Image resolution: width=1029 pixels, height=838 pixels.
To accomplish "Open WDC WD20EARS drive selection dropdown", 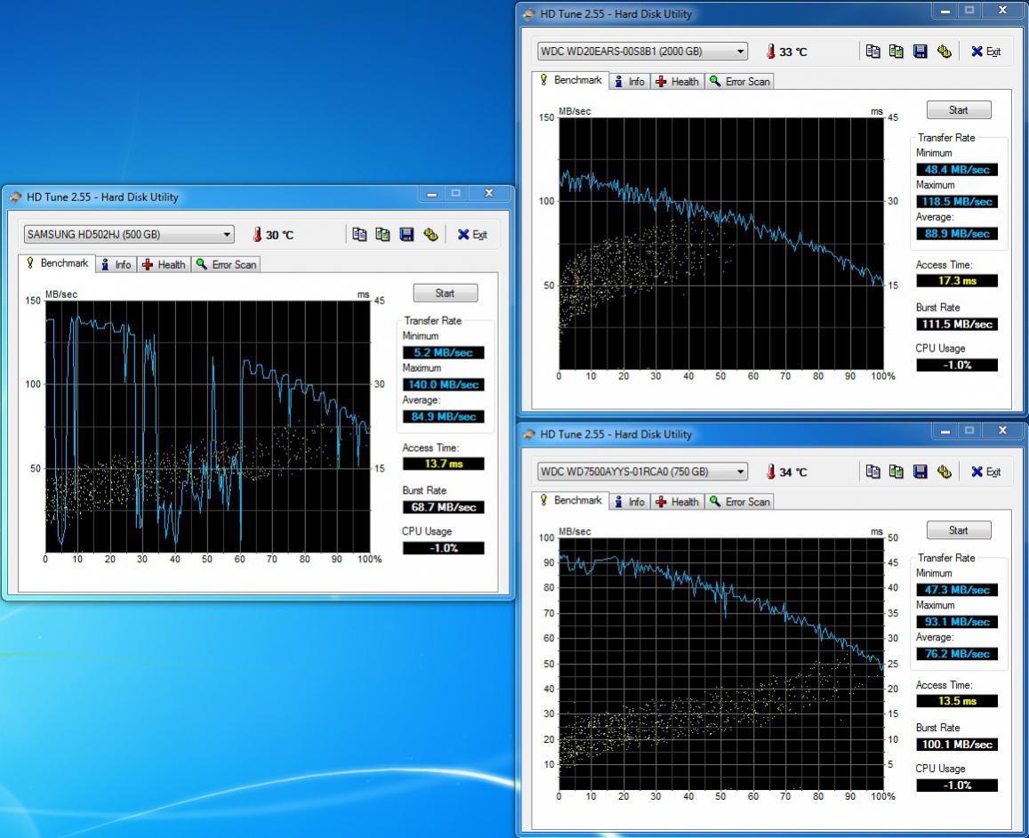I will click(x=642, y=52).
